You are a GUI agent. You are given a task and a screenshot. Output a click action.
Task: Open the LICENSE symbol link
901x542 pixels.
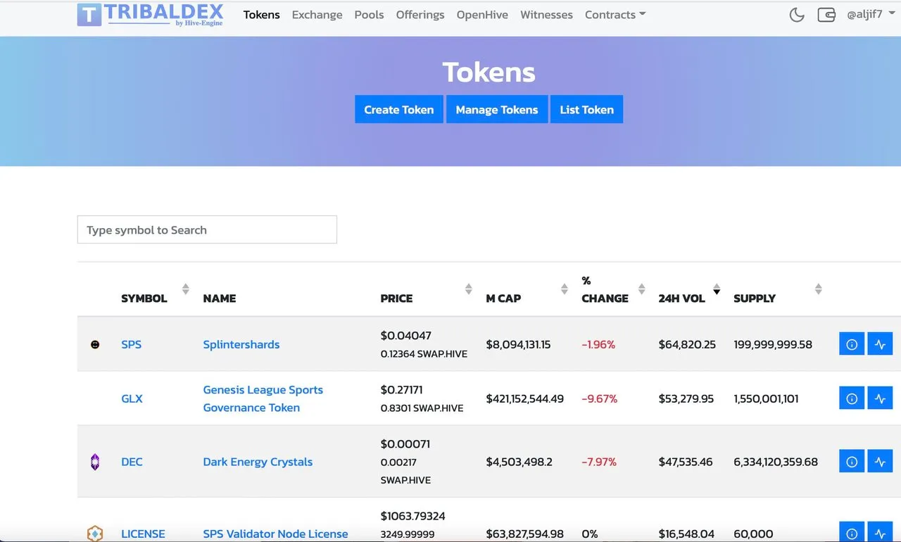coord(143,534)
